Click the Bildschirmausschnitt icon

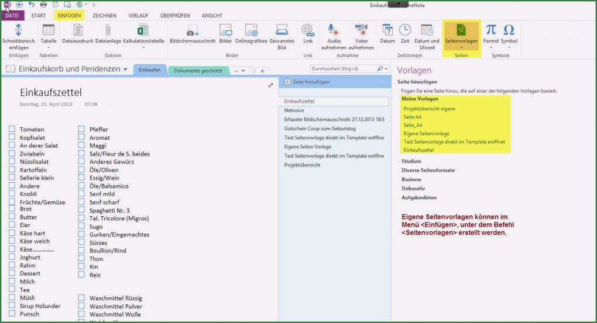tap(193, 30)
